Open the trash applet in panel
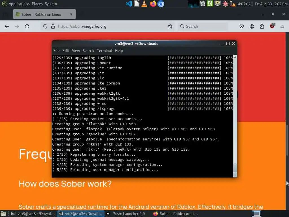Viewport: 289px width, 217px height. [x=203, y=4]
